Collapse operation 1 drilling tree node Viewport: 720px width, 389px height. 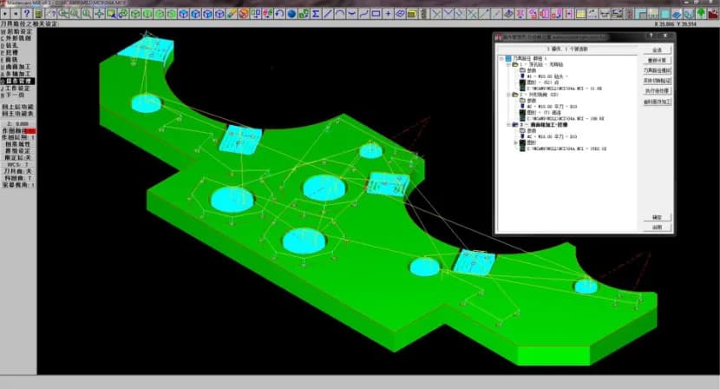pyautogui.click(x=508, y=65)
